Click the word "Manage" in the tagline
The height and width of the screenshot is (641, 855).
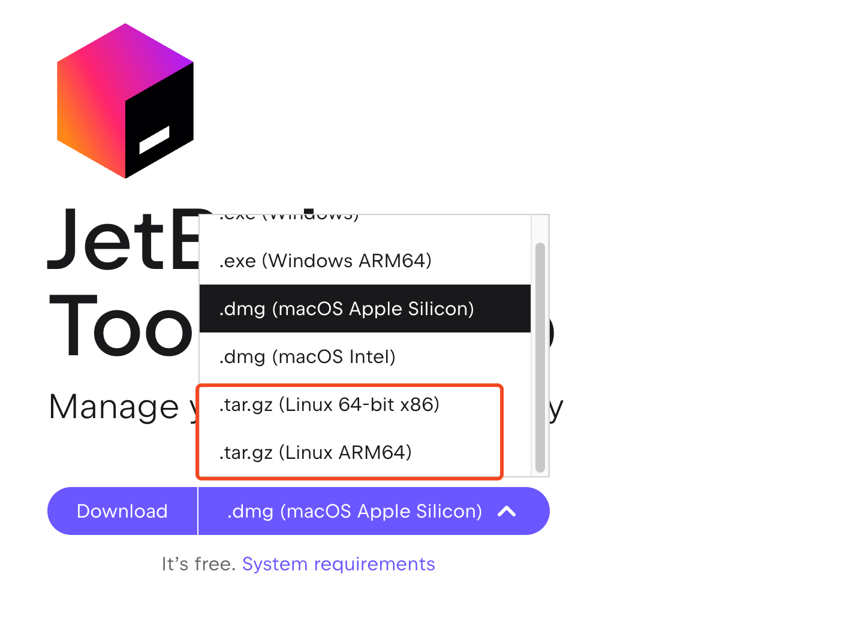tap(114, 407)
